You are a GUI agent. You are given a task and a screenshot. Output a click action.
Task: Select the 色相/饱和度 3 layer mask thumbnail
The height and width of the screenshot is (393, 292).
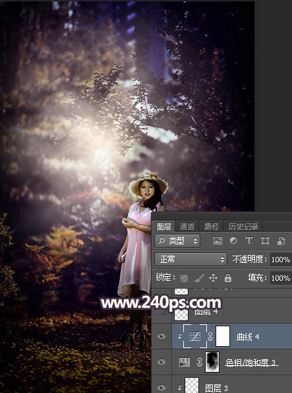[212, 362]
